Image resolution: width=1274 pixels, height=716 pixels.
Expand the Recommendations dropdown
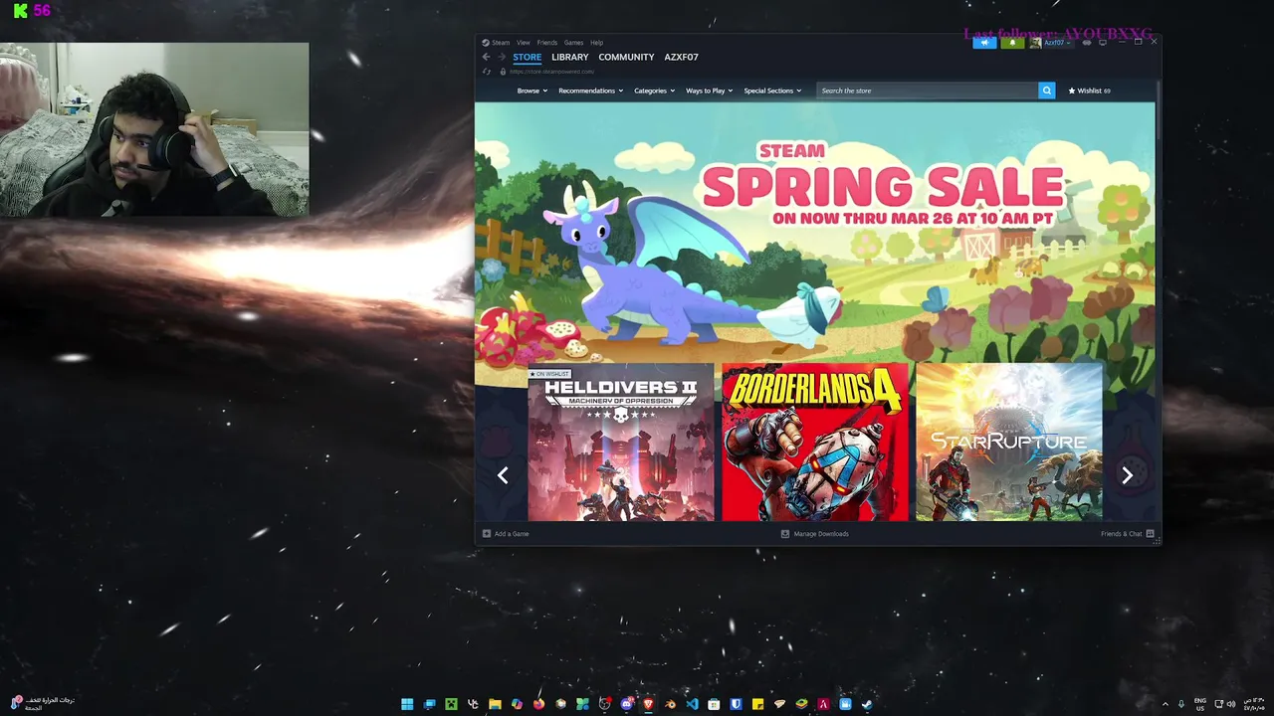[590, 90]
